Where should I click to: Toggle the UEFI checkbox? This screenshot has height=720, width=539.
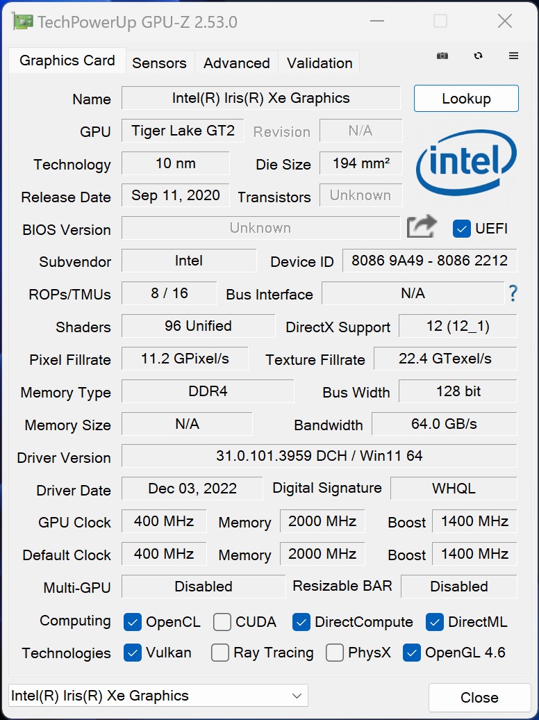tap(462, 228)
